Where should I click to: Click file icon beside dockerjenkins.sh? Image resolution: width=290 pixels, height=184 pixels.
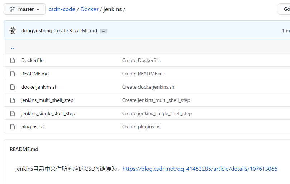click(x=13, y=87)
